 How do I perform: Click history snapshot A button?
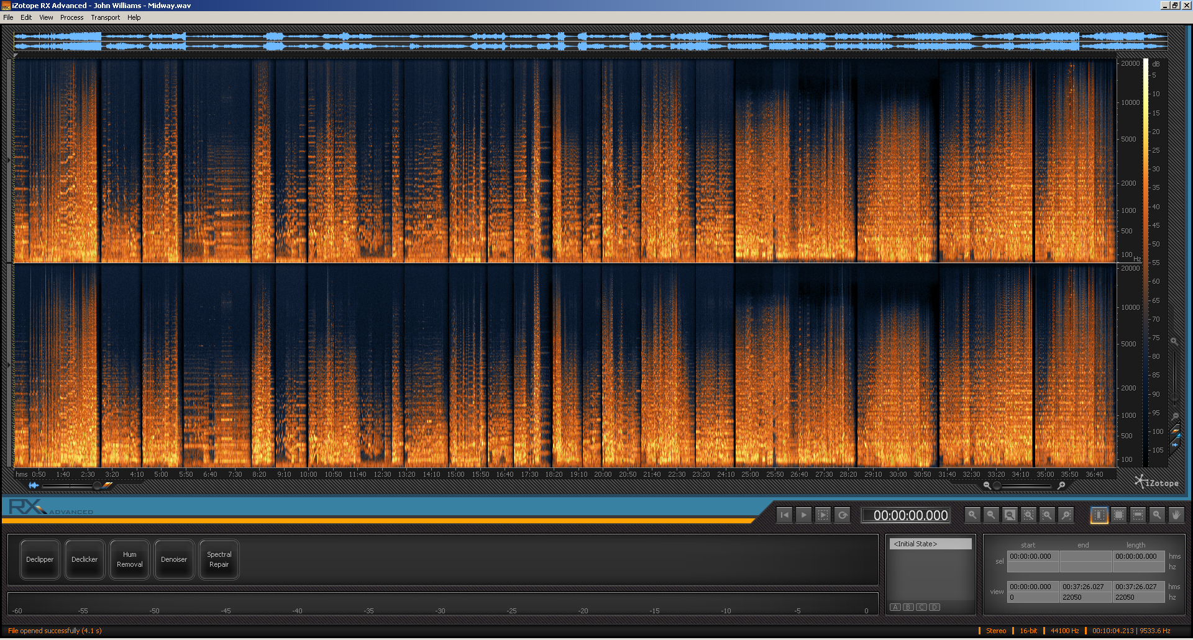[x=895, y=607]
